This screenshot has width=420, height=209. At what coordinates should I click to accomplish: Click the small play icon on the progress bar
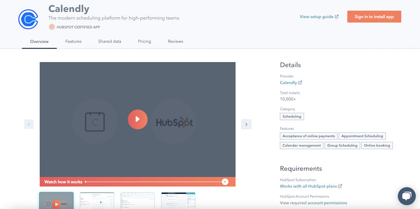click(225, 181)
